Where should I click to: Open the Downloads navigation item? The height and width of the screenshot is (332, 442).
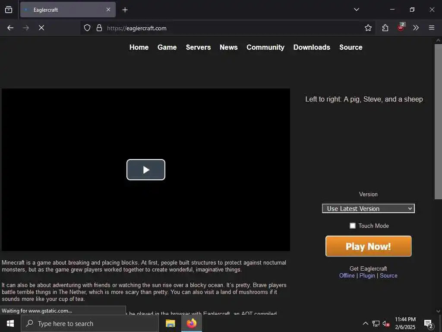[312, 47]
